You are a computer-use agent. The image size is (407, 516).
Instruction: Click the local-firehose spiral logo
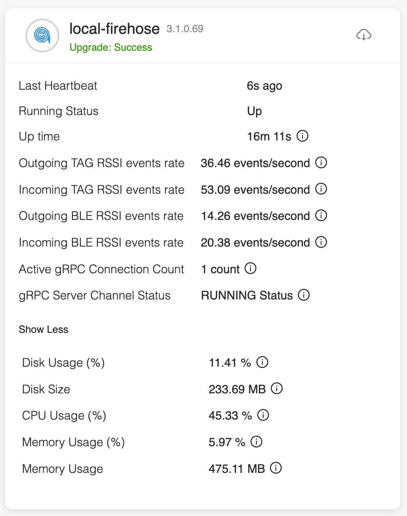(42, 36)
